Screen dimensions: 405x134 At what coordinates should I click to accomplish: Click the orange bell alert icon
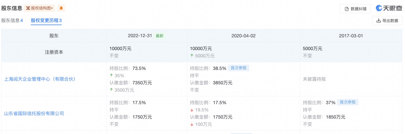pos(61,8)
